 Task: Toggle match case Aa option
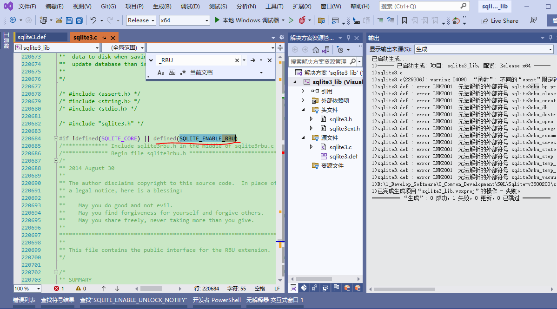(161, 72)
